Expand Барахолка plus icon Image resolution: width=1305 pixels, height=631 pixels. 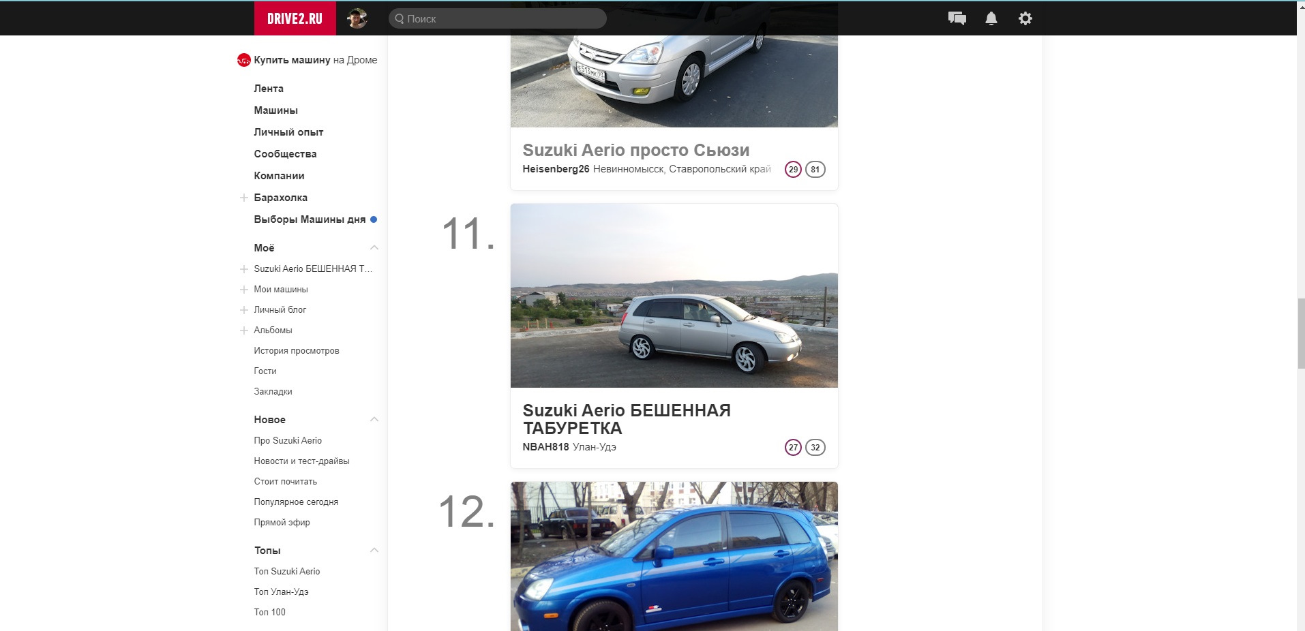point(243,198)
